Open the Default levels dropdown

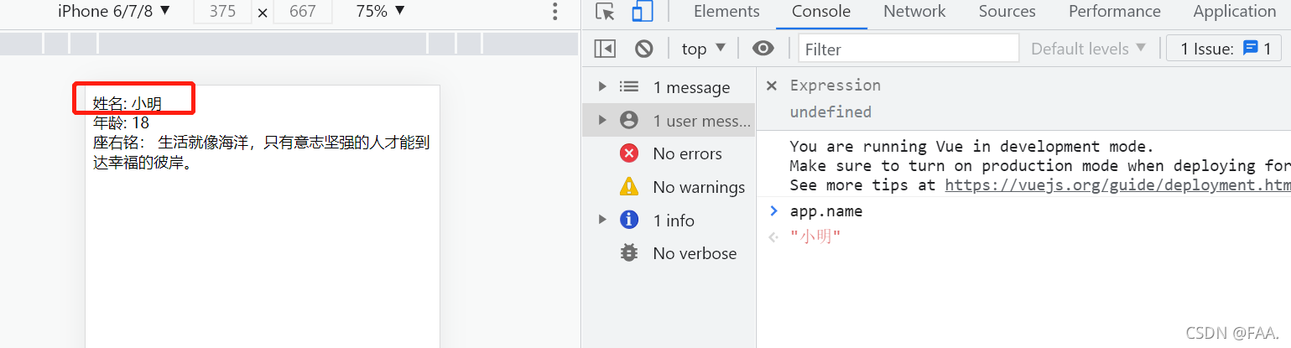click(x=1088, y=49)
